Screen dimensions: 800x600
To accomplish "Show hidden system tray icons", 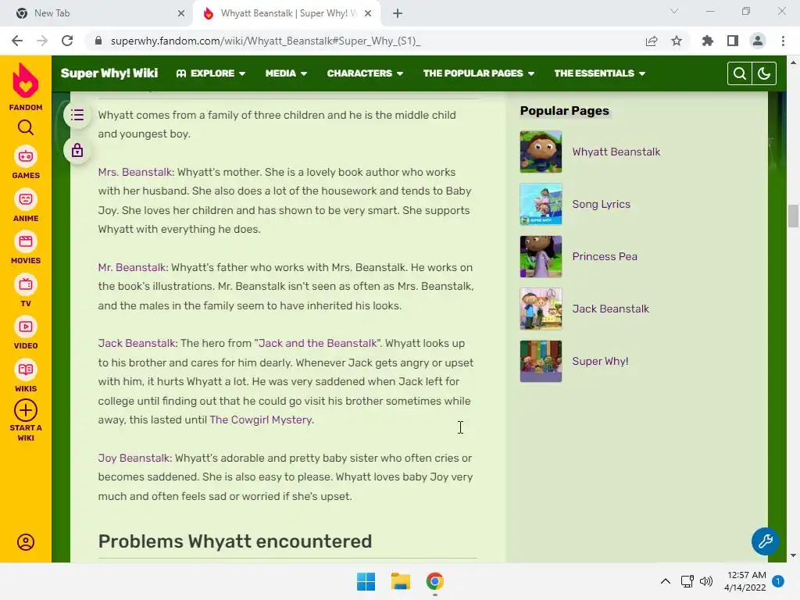I will pos(666,581).
